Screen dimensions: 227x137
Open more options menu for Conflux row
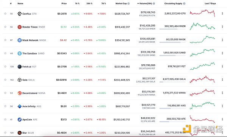point(222,14)
